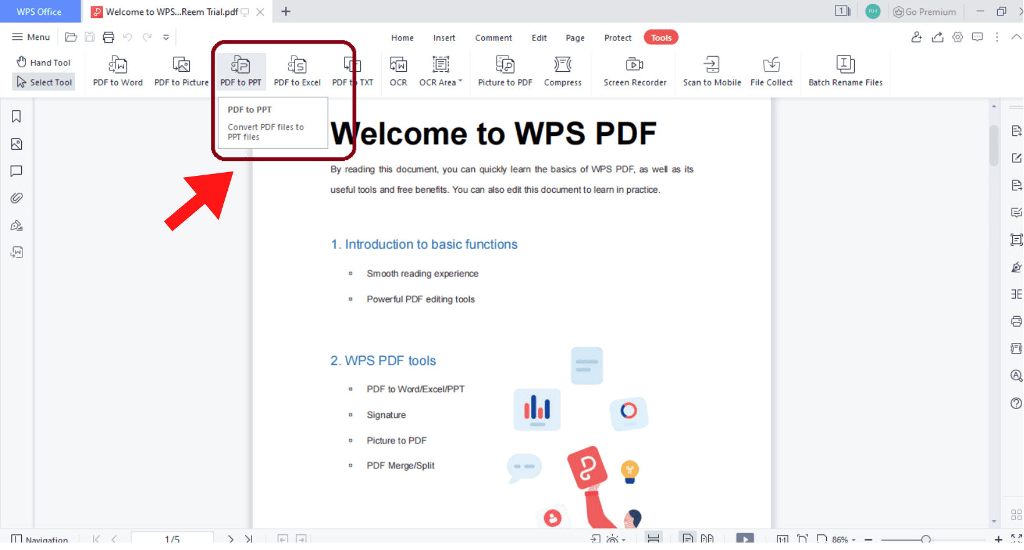The width and height of the screenshot is (1024, 550).
Task: Click the vertical scrollbar thumb
Action: coord(994,145)
